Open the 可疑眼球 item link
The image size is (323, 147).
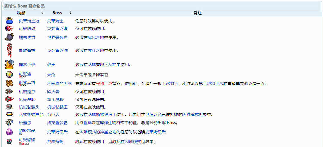pos(27,29)
